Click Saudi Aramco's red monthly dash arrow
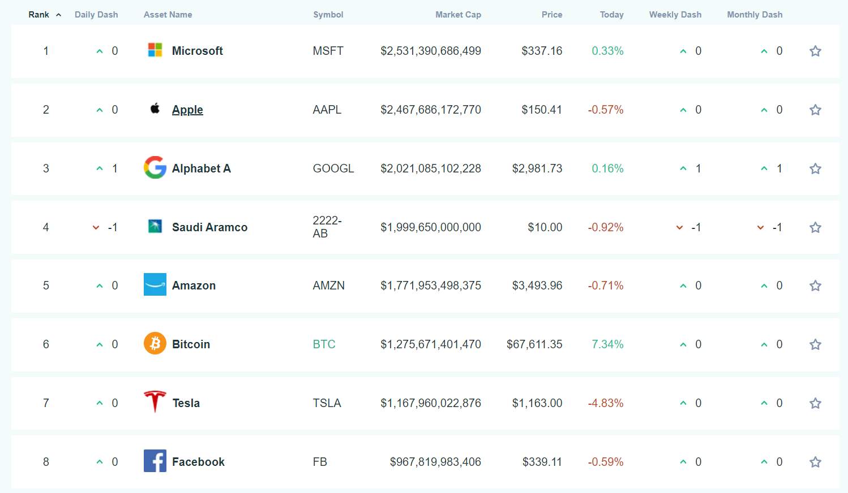This screenshot has height=493, width=848. [x=760, y=228]
